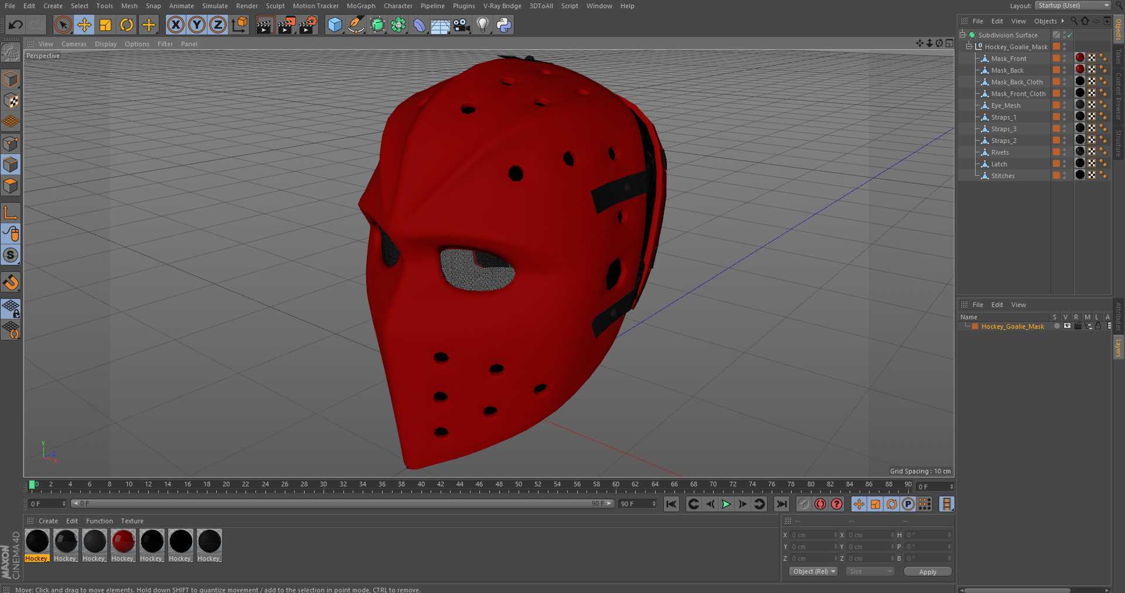Click the X position input field

point(814,535)
